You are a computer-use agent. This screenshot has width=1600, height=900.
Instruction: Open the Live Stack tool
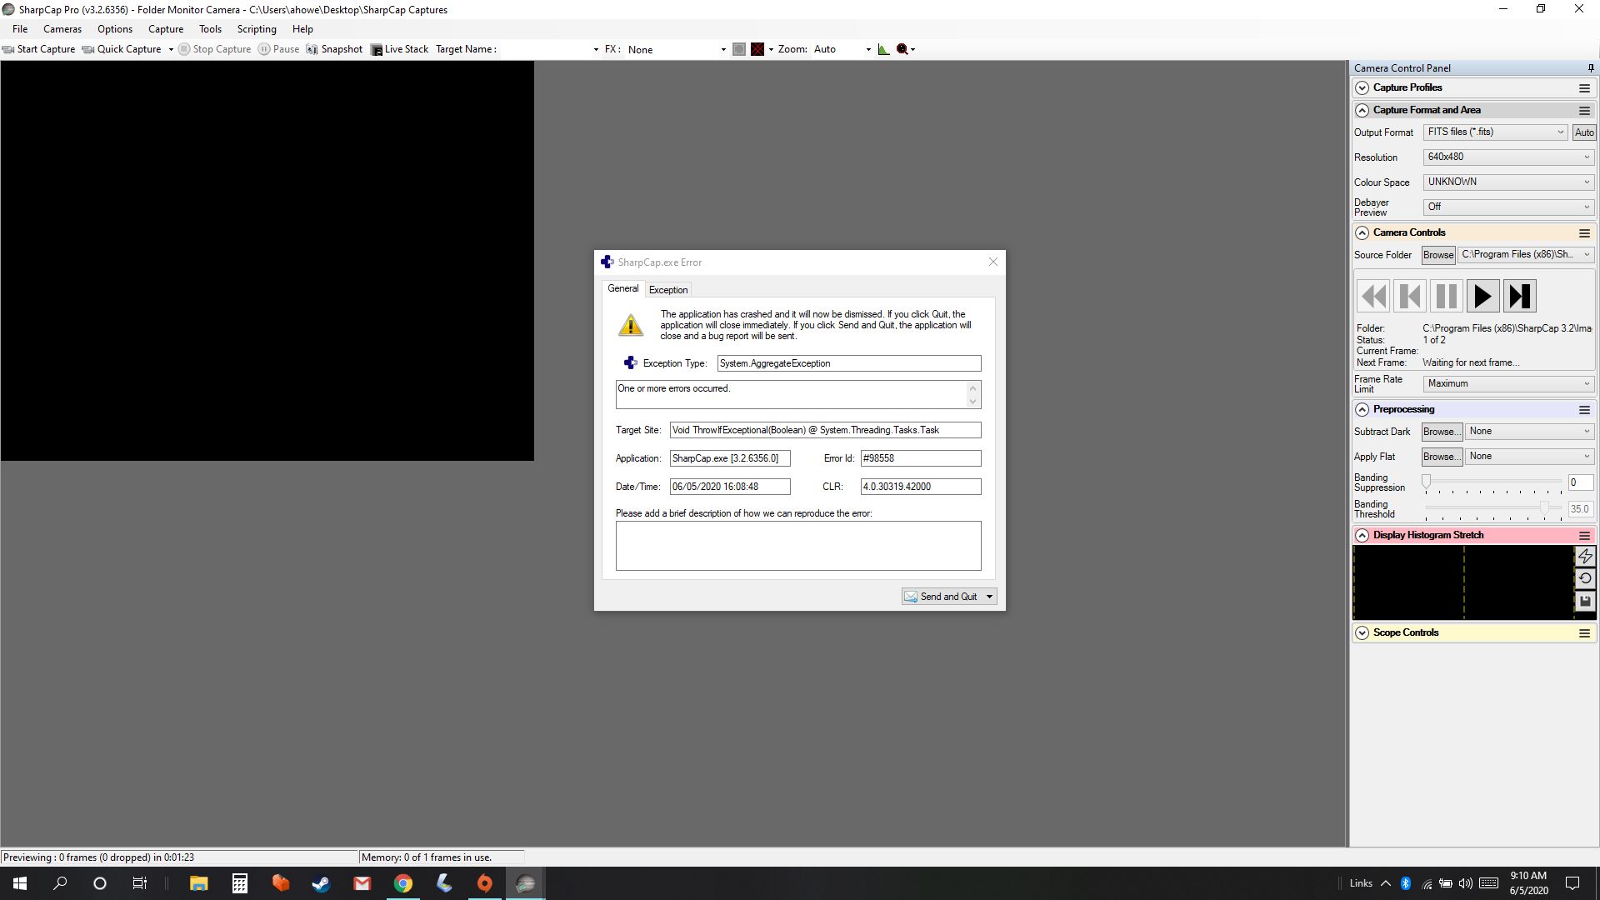click(x=399, y=49)
